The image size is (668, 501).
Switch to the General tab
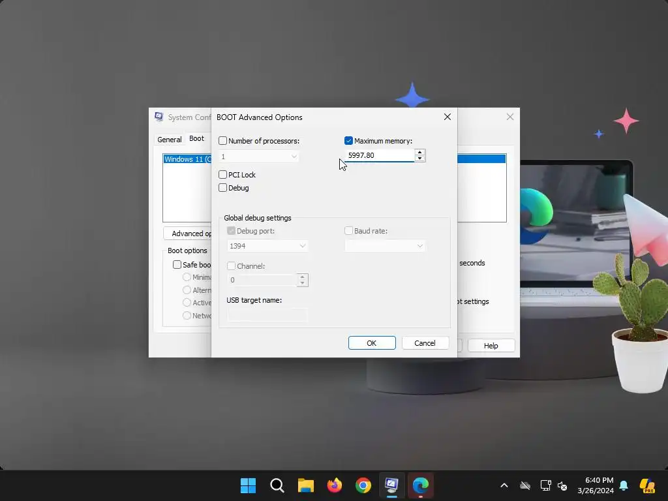(170, 140)
